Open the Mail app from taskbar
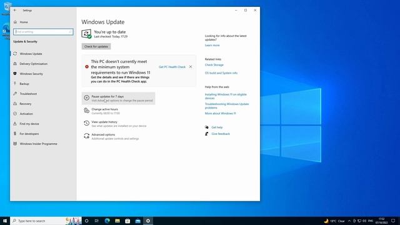The width and height of the screenshot is (400, 225). point(137,221)
